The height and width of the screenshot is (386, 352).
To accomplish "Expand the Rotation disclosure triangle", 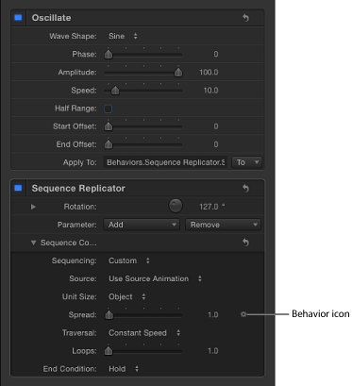I will point(33,207).
